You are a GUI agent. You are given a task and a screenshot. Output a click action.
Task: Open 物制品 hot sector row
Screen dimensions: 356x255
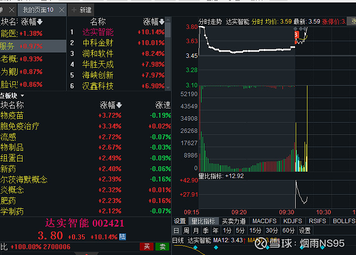click(85, 148)
